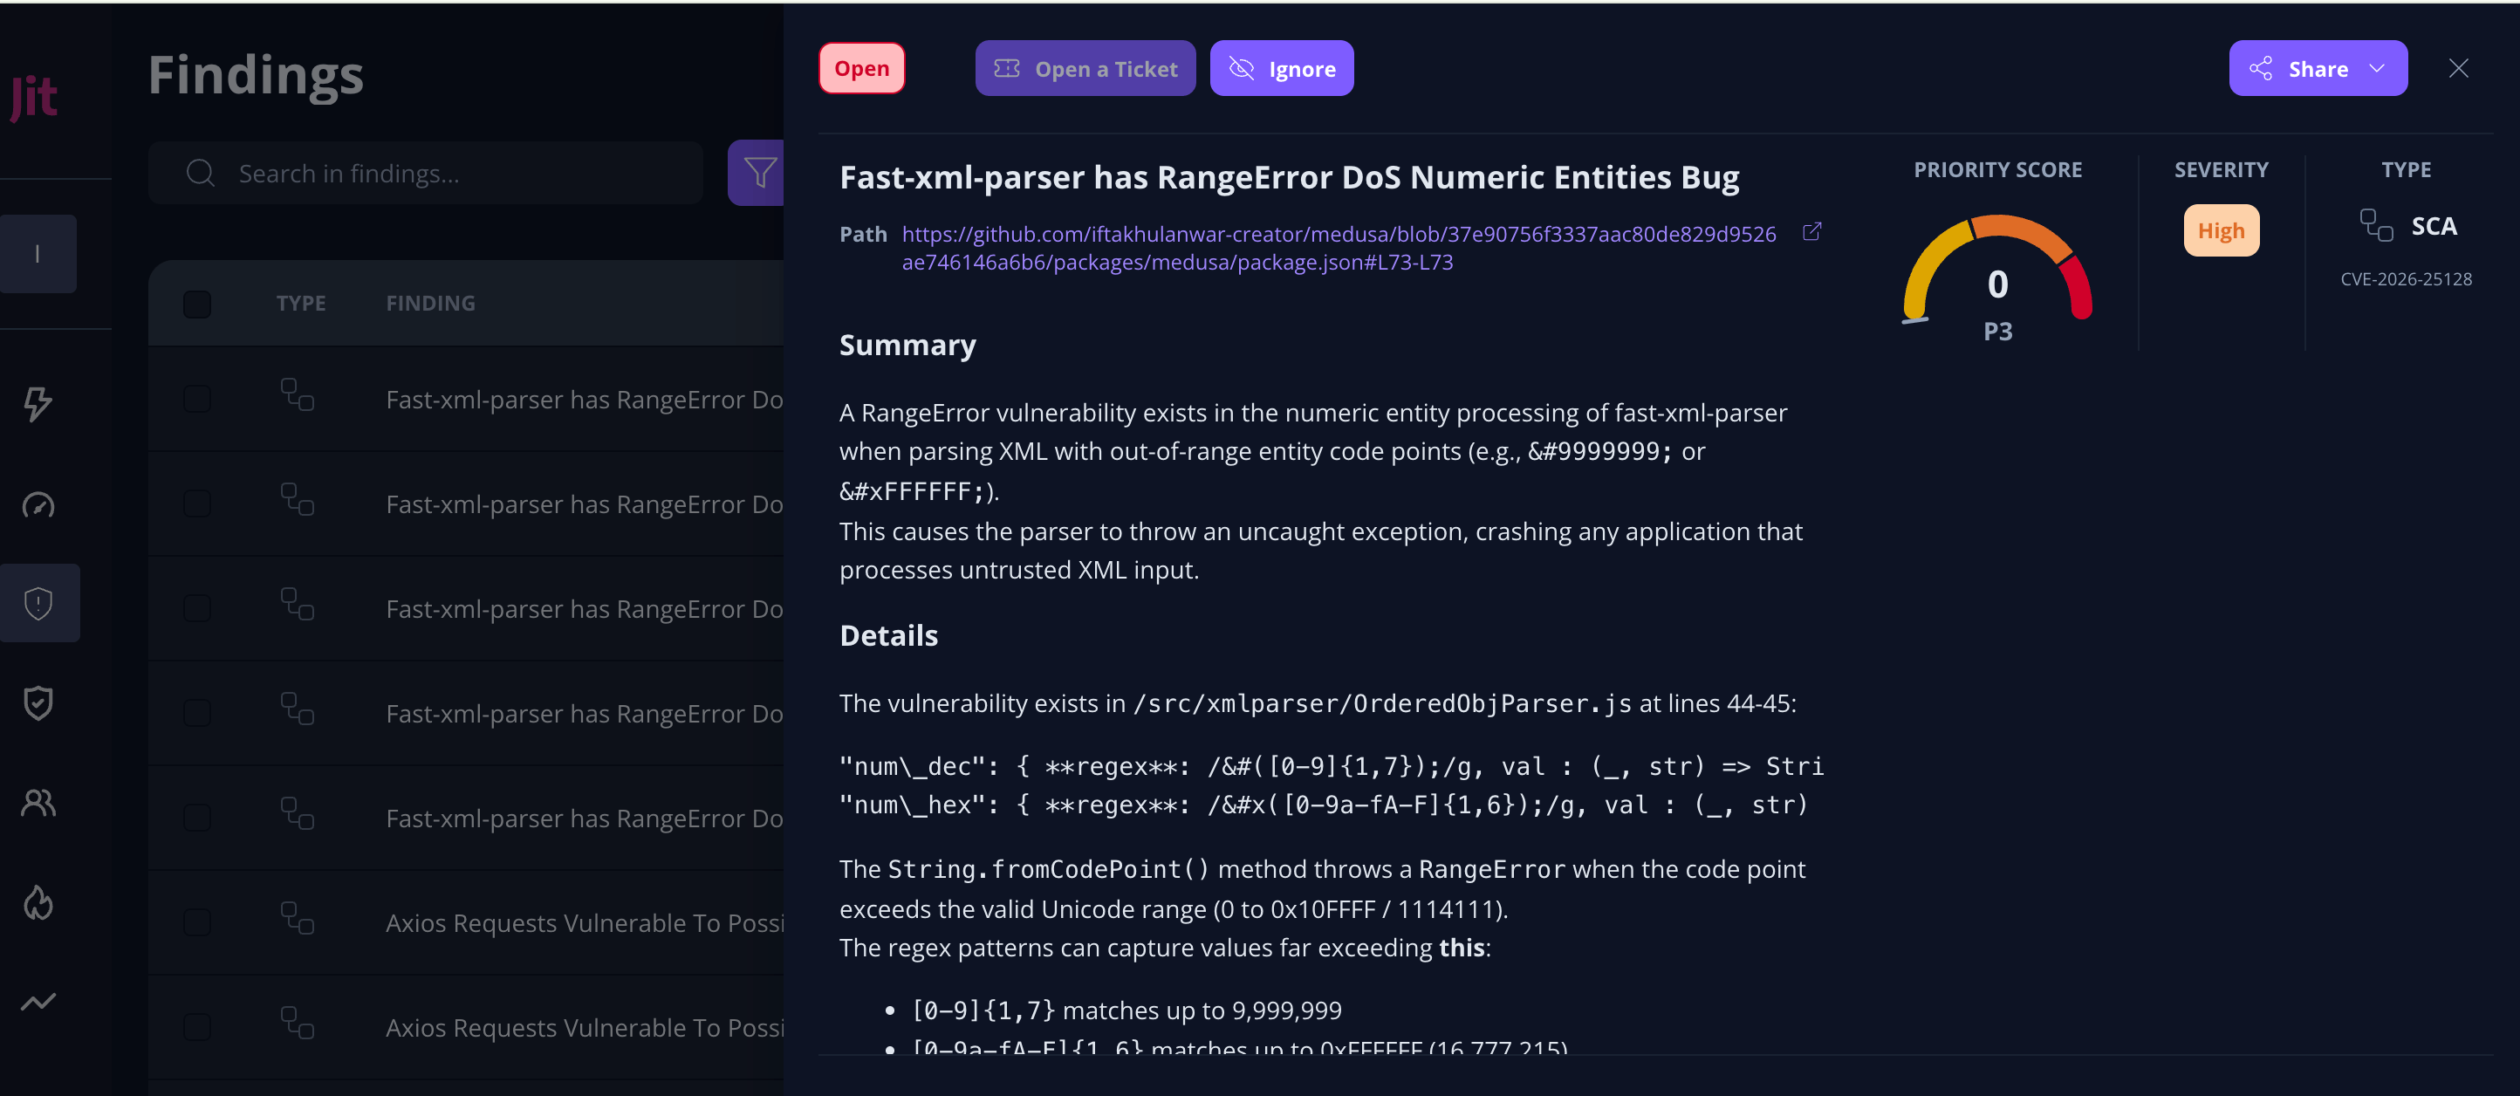This screenshot has width=2520, height=1096.
Task: Open the trend line analytics icon
Action: [x=38, y=1002]
